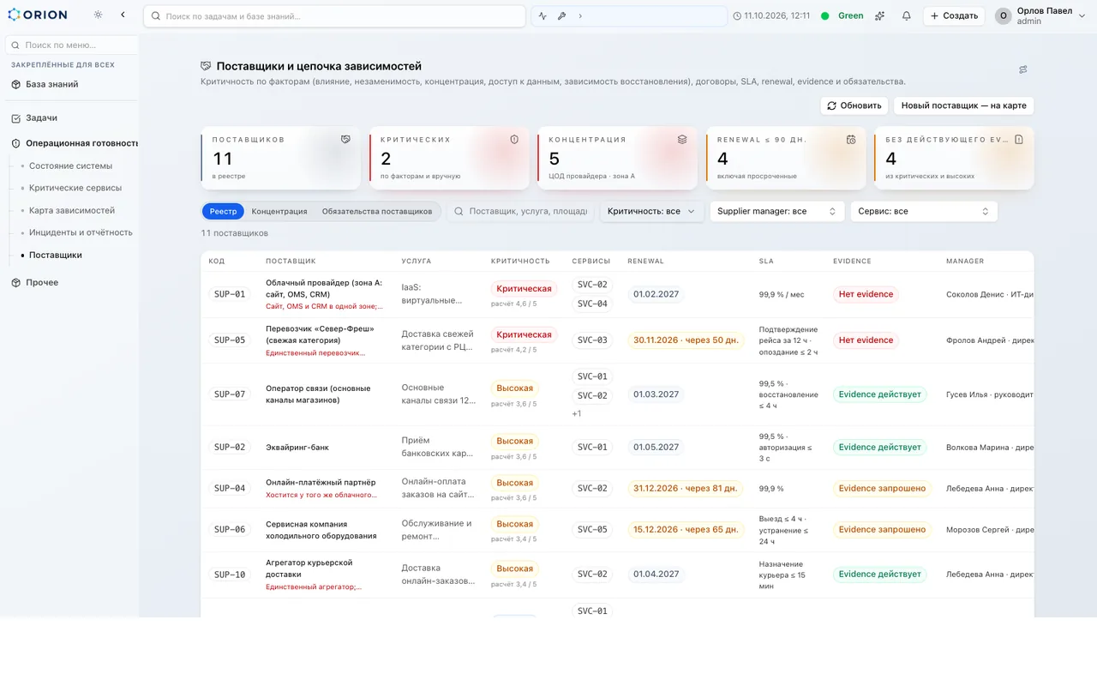Focus the sidebar menu search field
This screenshot has width=1097, height=686.
[x=72, y=45]
